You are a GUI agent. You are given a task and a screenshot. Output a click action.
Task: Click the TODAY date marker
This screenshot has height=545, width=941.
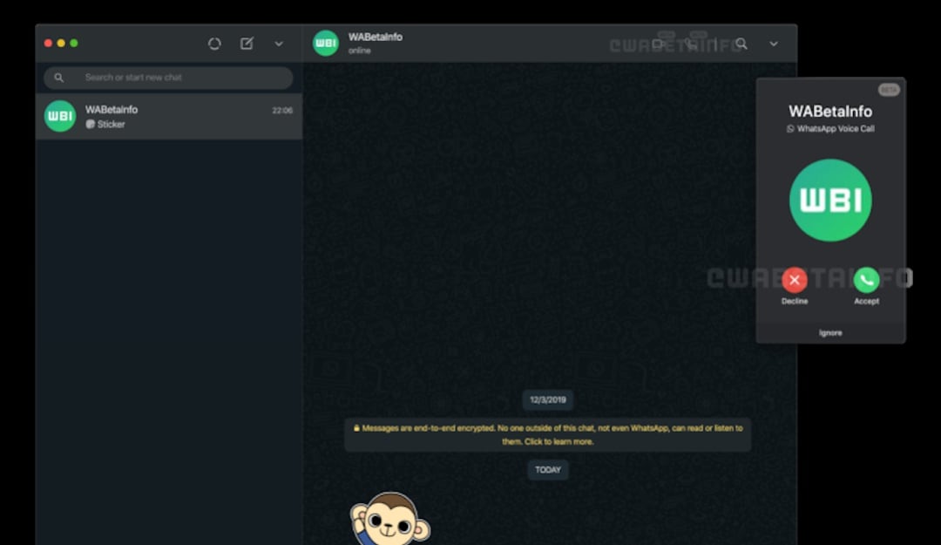[548, 470]
